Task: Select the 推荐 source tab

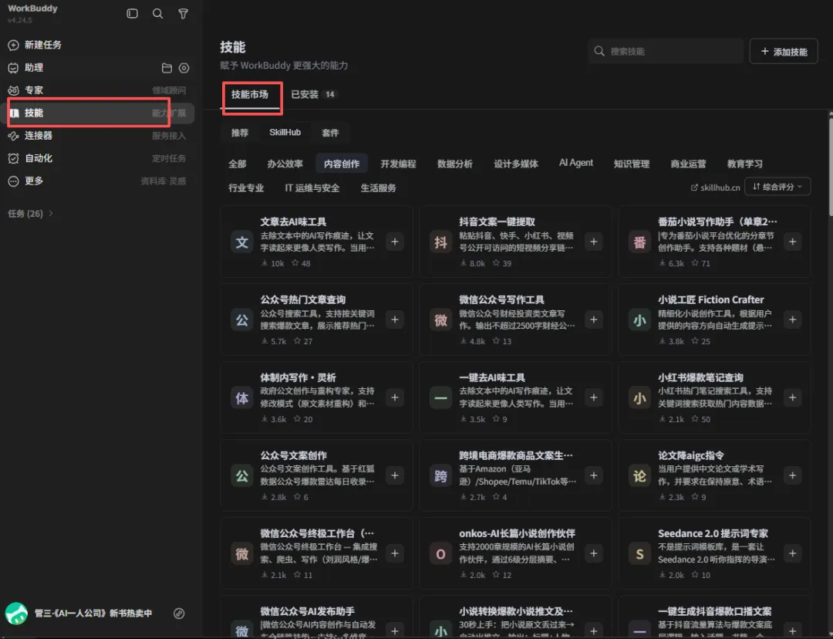Action: 240,133
